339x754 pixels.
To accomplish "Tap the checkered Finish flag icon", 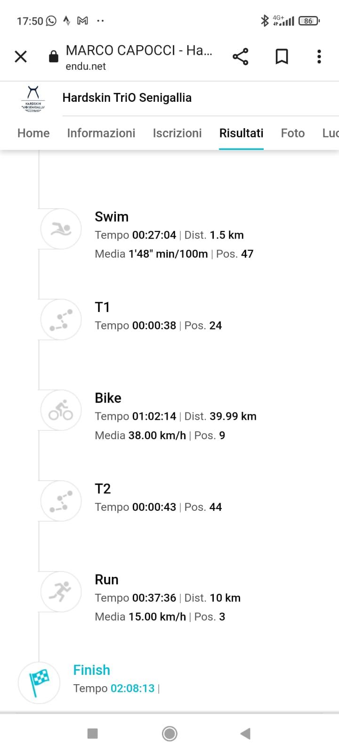I will [x=39, y=683].
